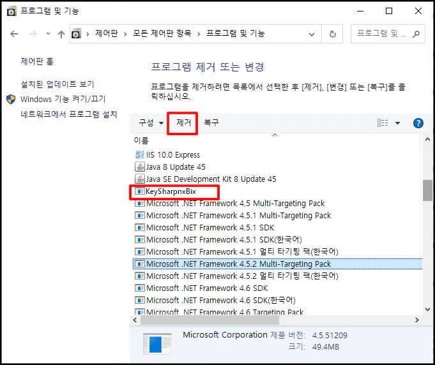Screen dimensions: 435x365
Task: Click the title bar window icon
Action: point(11,11)
